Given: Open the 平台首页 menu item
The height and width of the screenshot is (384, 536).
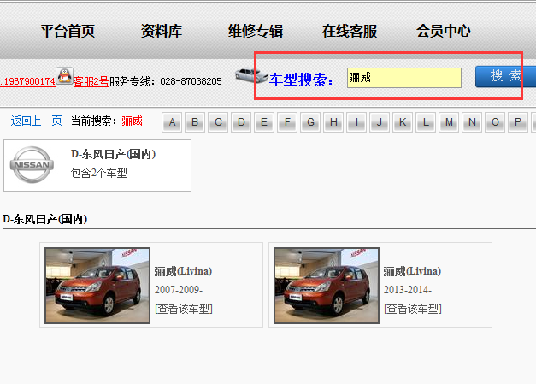Looking at the screenshot, I should tap(68, 31).
